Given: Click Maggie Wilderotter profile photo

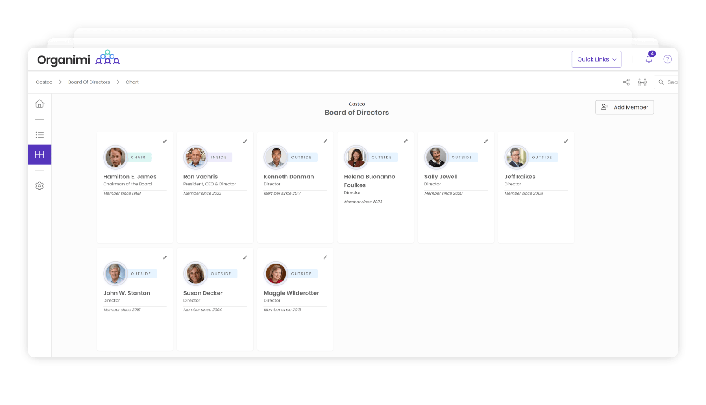Looking at the screenshot, I should click(276, 274).
